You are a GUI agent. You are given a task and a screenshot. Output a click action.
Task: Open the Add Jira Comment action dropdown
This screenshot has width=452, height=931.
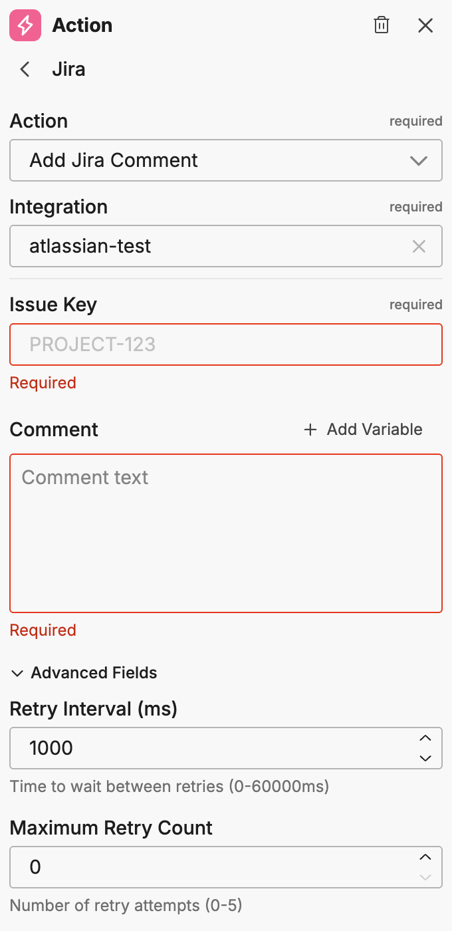(226, 160)
